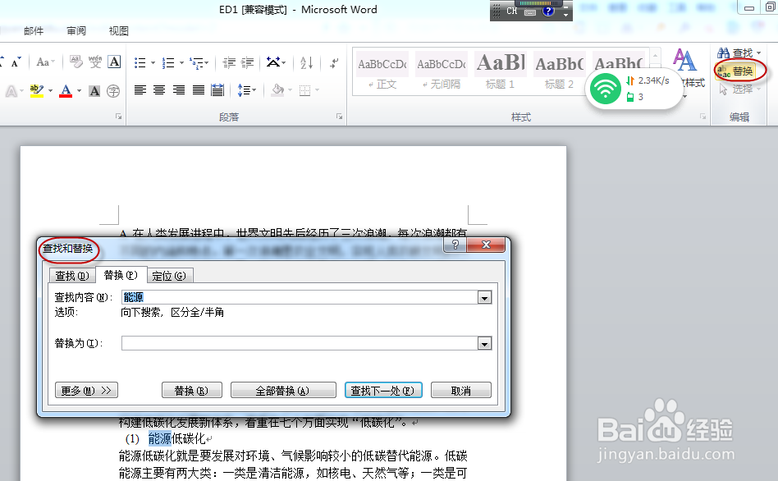Click the Enclose Characters icon

(x=113, y=91)
